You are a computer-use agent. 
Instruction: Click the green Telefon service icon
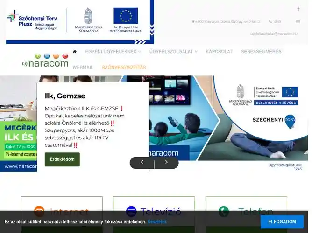[x=224, y=212]
